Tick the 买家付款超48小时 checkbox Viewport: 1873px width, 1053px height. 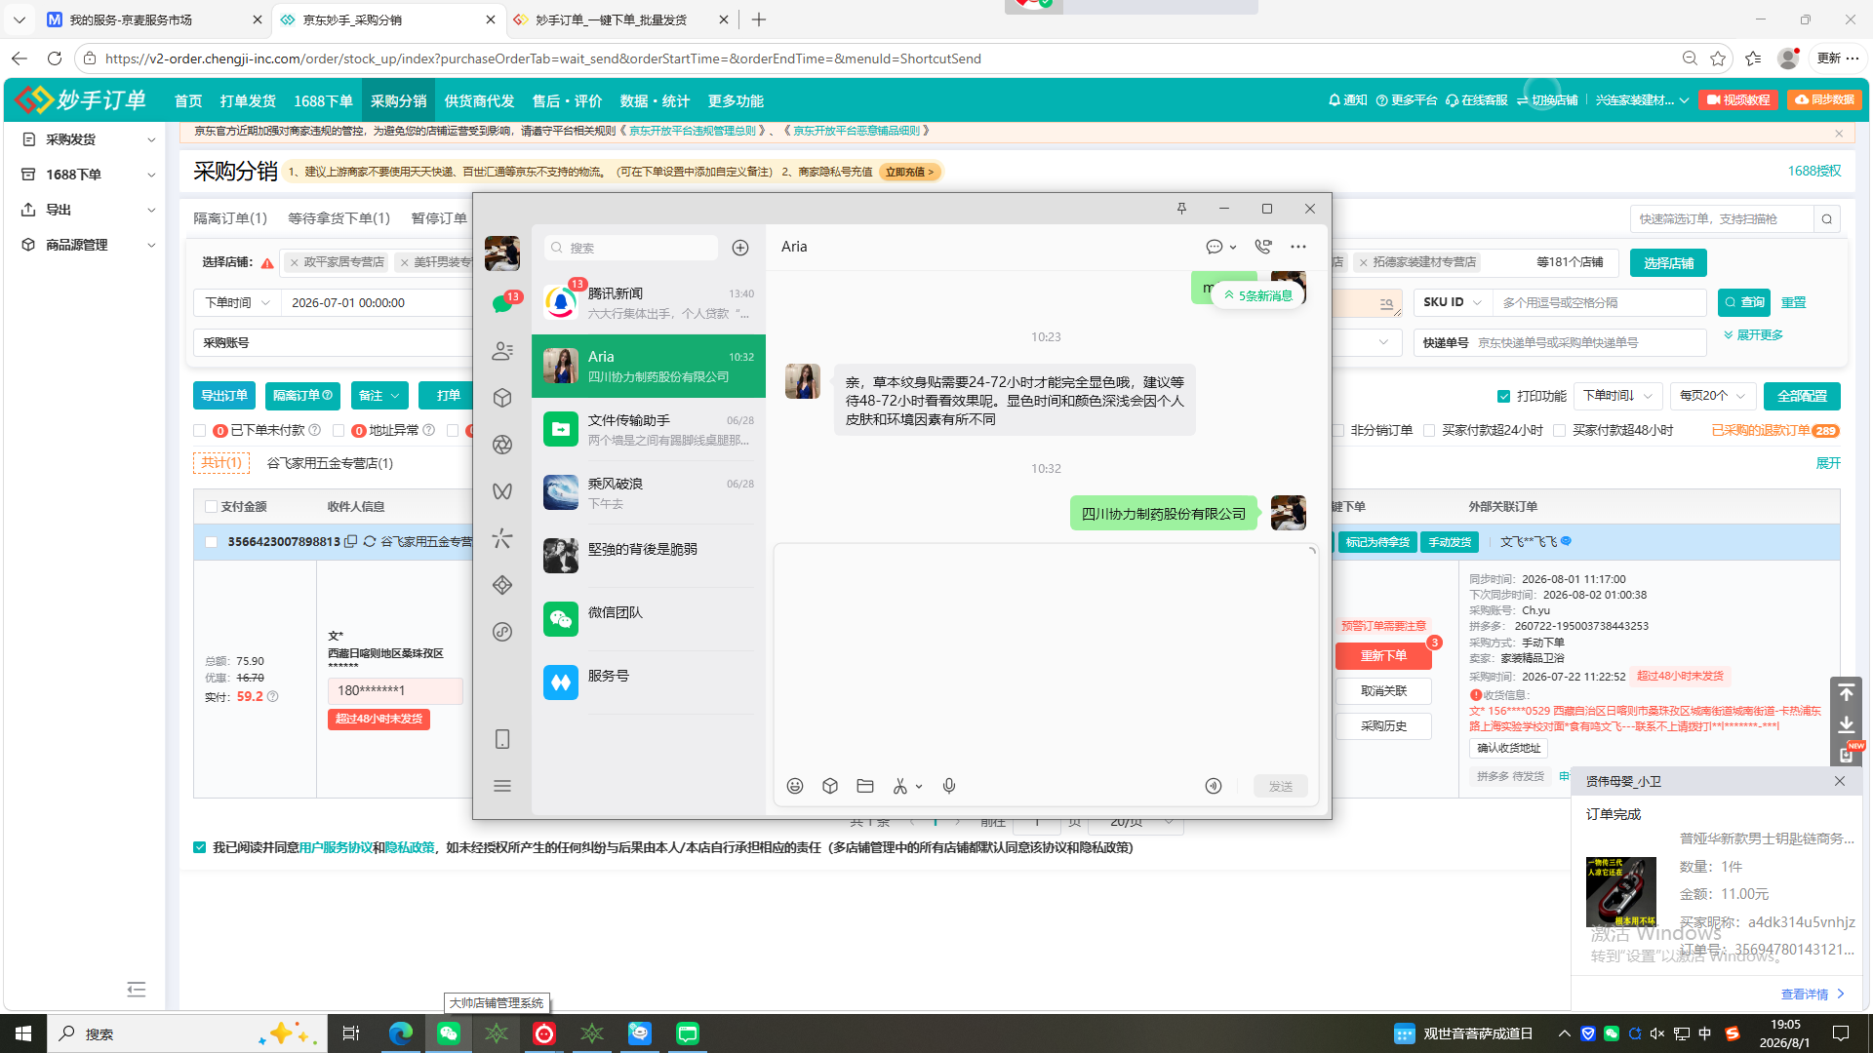coord(1560,430)
